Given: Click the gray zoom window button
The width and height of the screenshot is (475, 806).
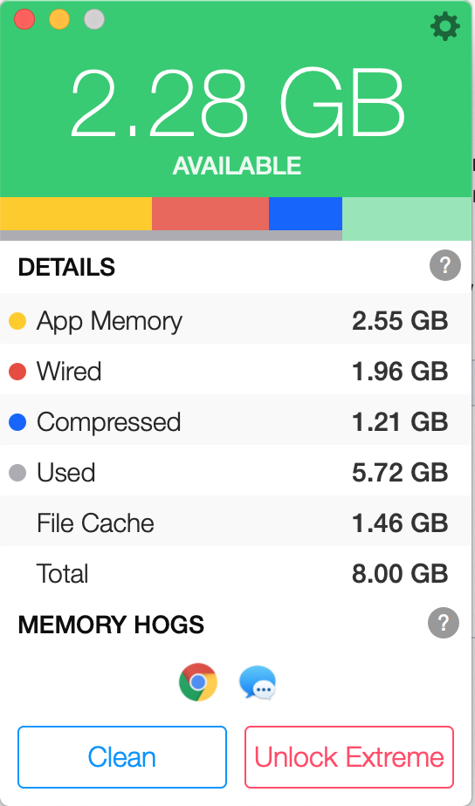Looking at the screenshot, I should [94, 19].
